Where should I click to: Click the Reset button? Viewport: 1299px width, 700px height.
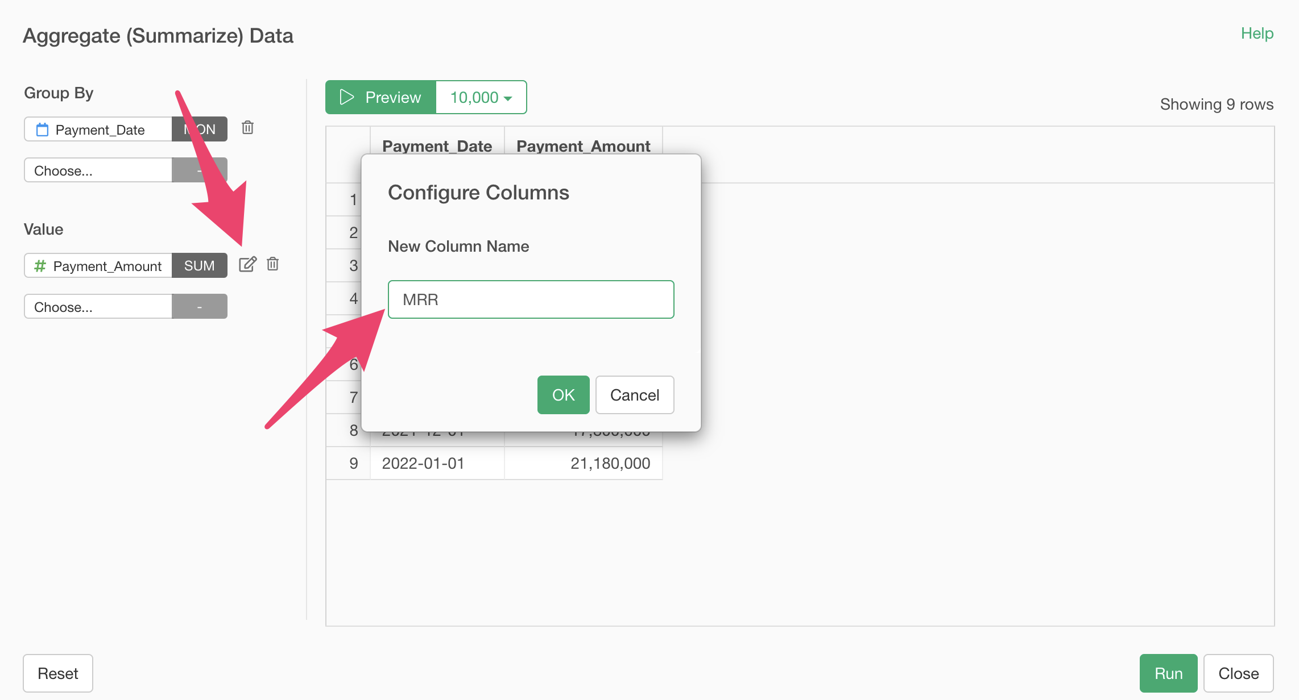tap(58, 673)
